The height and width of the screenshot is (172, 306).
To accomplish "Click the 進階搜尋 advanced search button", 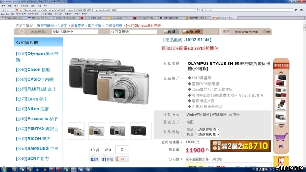I will [192, 32].
